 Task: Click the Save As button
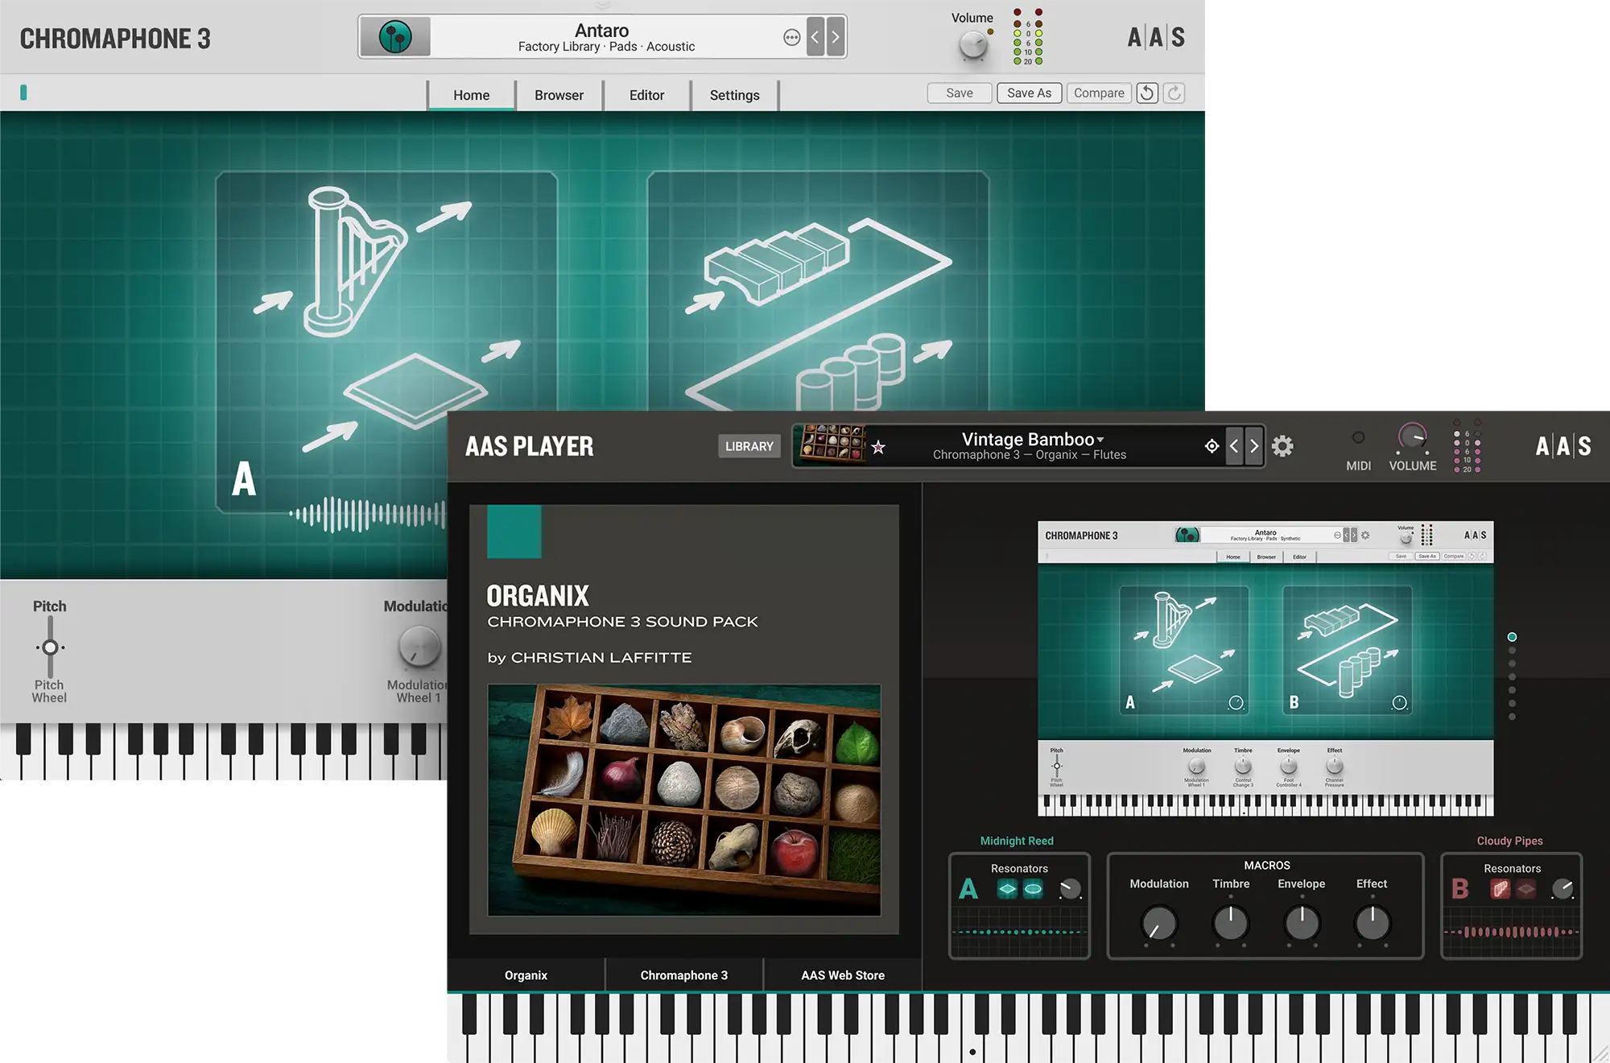click(x=1029, y=93)
